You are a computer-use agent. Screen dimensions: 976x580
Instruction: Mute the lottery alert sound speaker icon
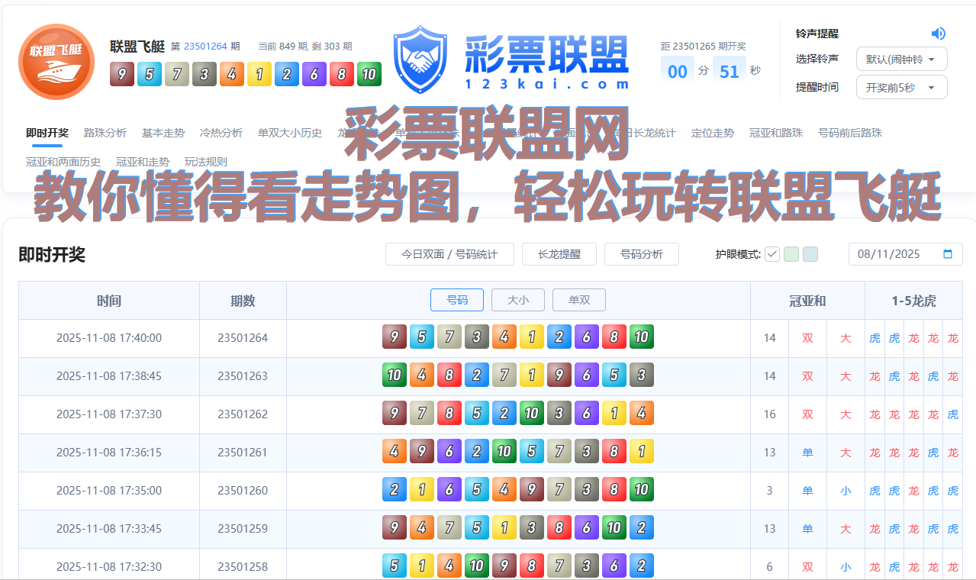click(x=938, y=34)
